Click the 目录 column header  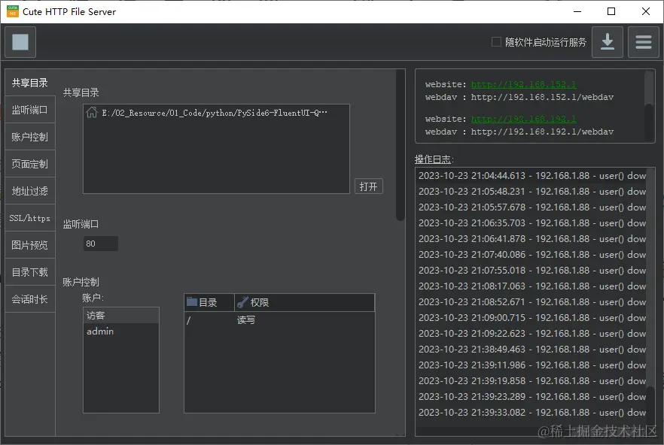click(x=209, y=302)
